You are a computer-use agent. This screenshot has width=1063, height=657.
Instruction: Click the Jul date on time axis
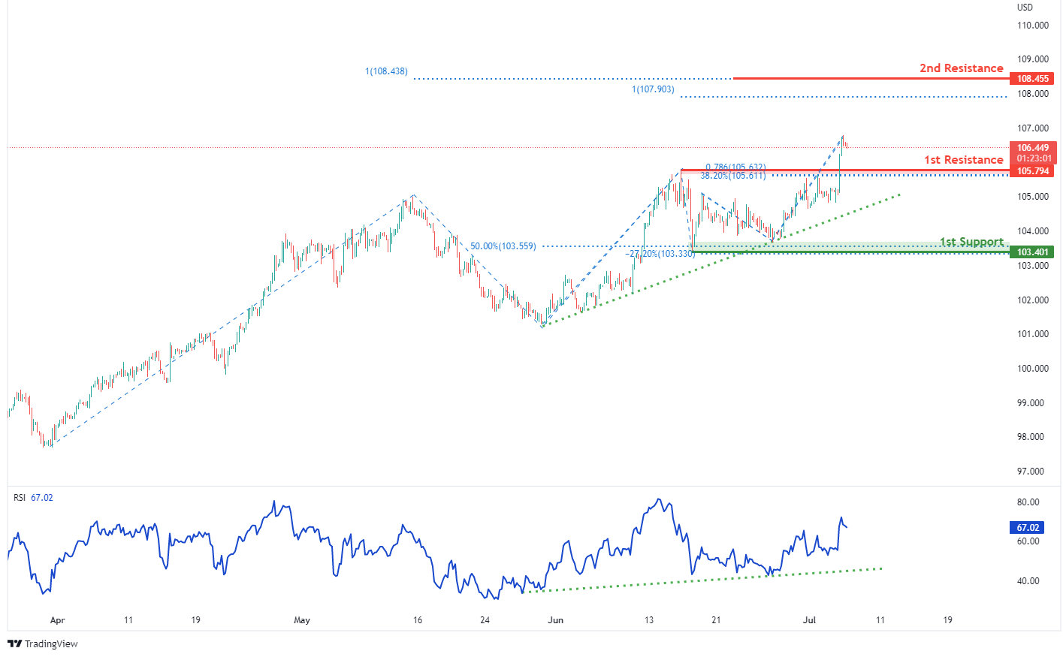point(809,620)
